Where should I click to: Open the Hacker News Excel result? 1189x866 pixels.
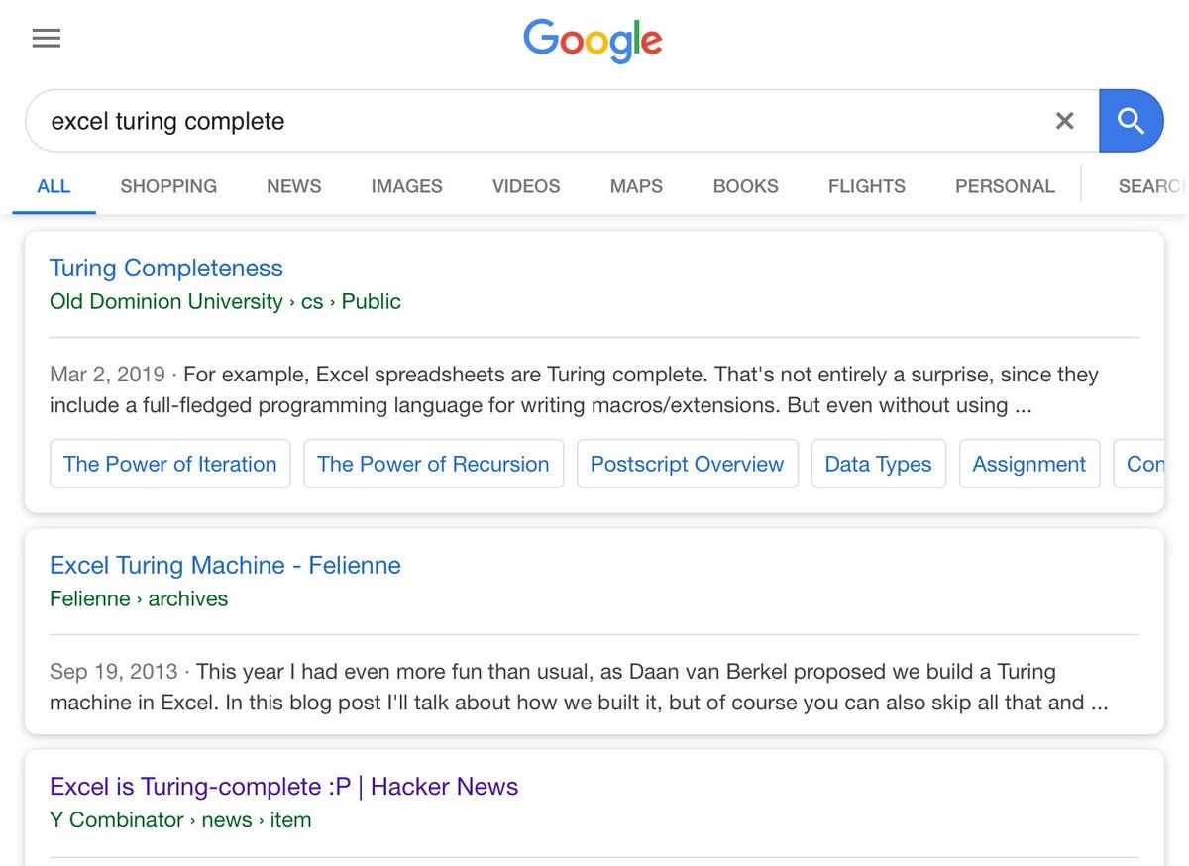coord(283,787)
